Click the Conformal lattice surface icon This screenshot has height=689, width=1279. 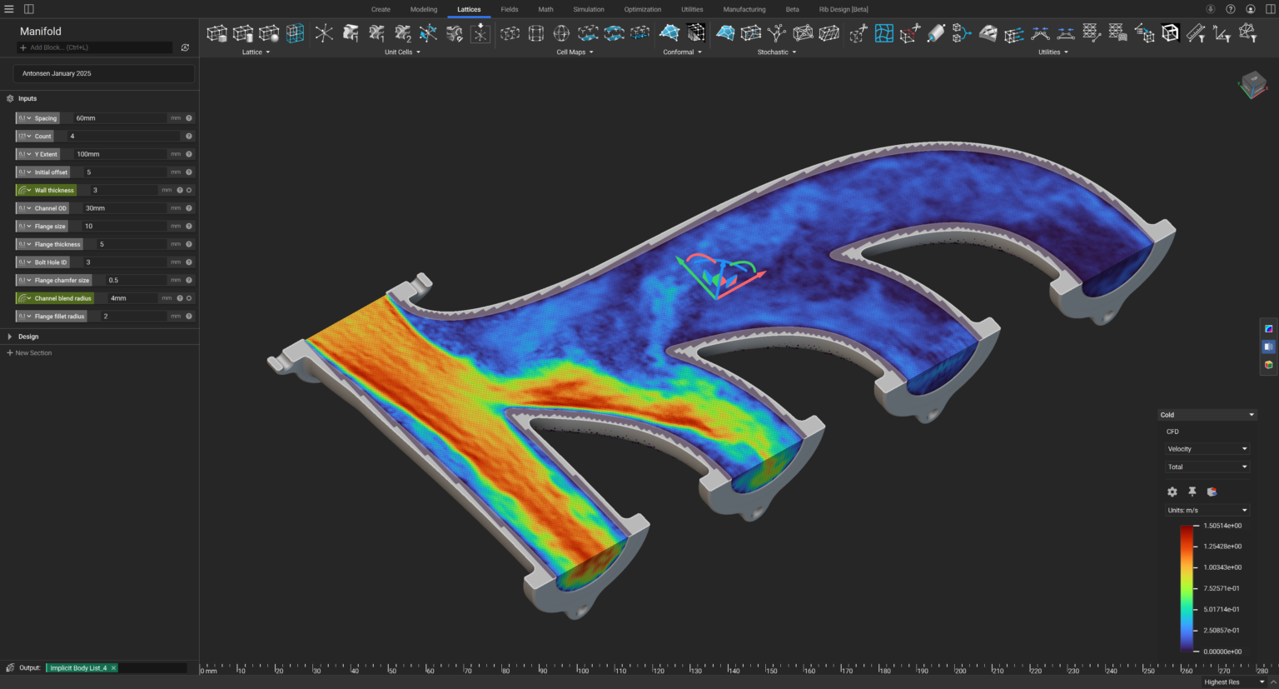click(x=669, y=33)
